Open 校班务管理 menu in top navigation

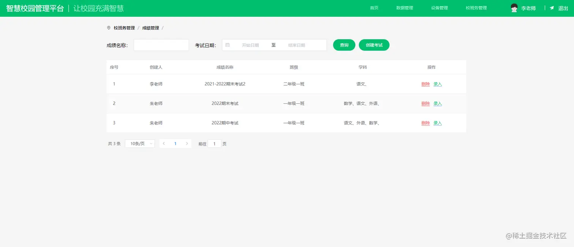(476, 8)
